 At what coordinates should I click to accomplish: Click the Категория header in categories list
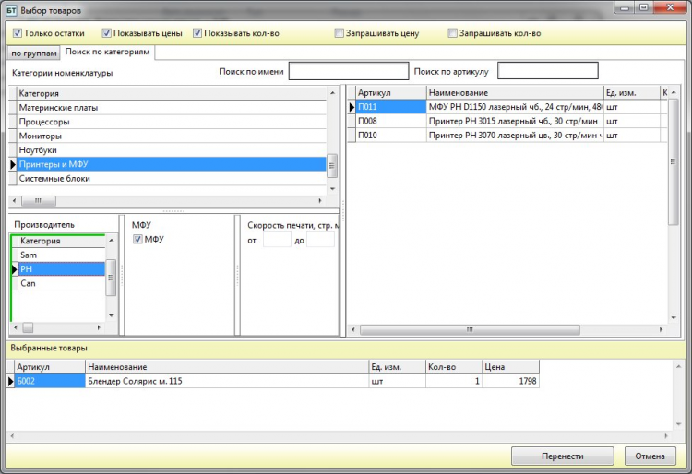[x=172, y=93]
